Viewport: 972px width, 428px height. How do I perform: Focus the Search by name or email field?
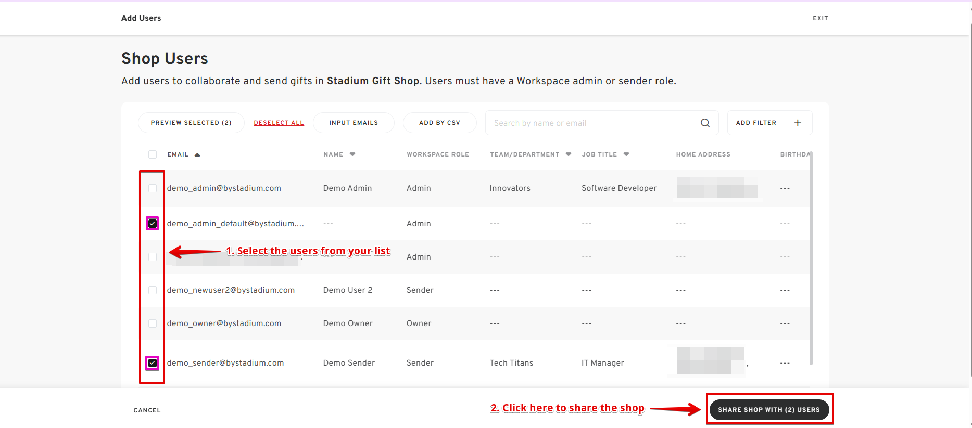tap(591, 123)
